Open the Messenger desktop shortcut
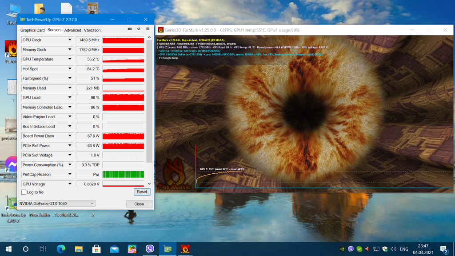 point(11,167)
